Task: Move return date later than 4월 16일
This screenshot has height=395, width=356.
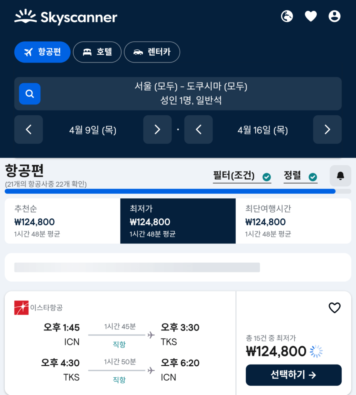Action: (x=327, y=130)
